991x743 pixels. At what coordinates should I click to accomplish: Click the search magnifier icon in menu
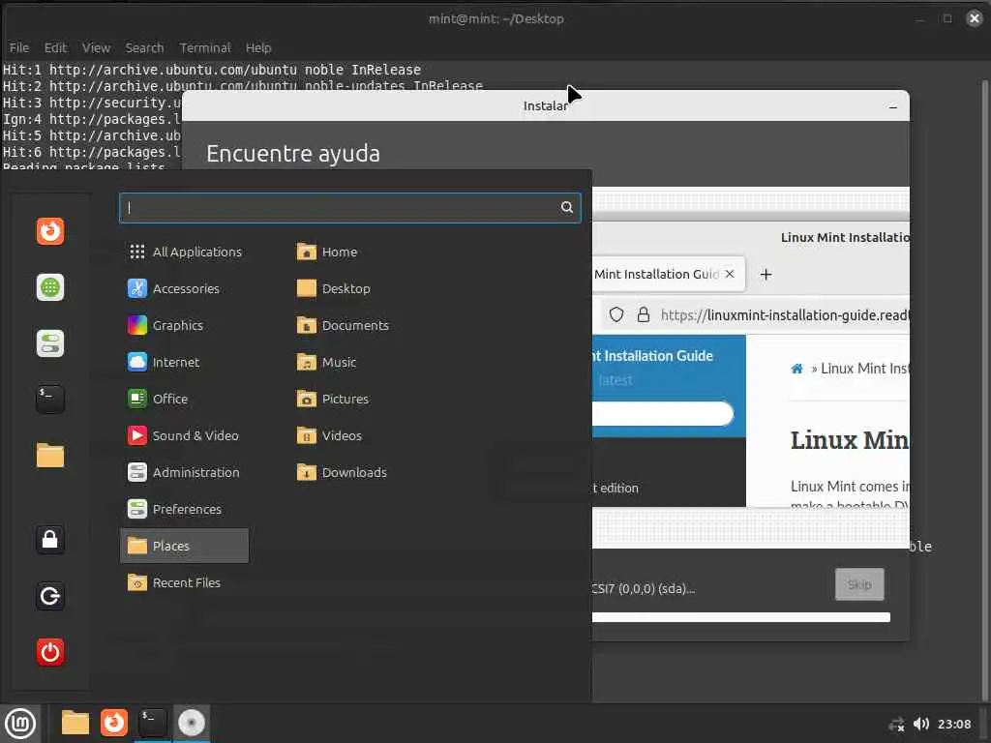(567, 207)
